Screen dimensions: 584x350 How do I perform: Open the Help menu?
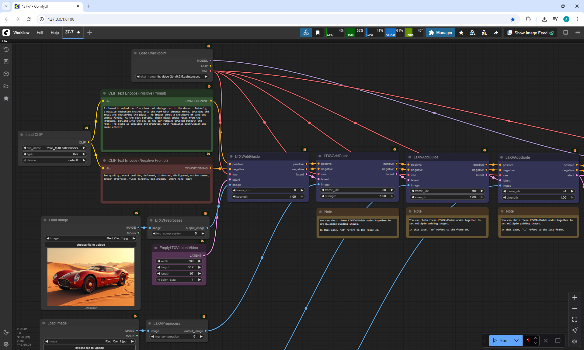click(x=54, y=33)
